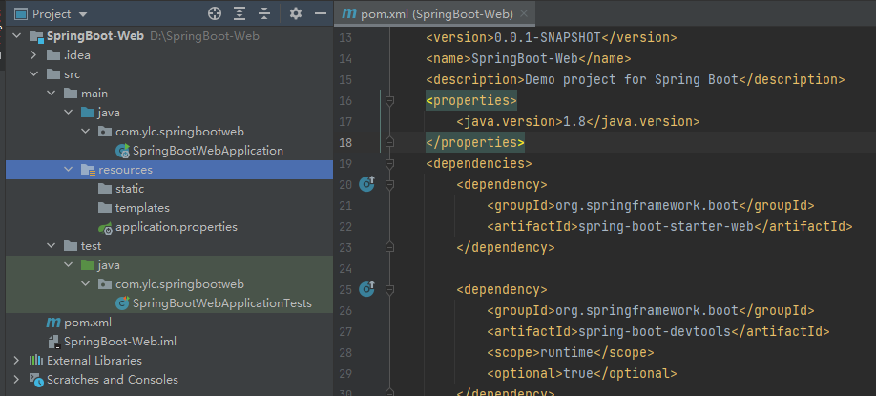Click the Collapse All icon in Project toolbar
The height and width of the screenshot is (396, 876).
(x=264, y=14)
